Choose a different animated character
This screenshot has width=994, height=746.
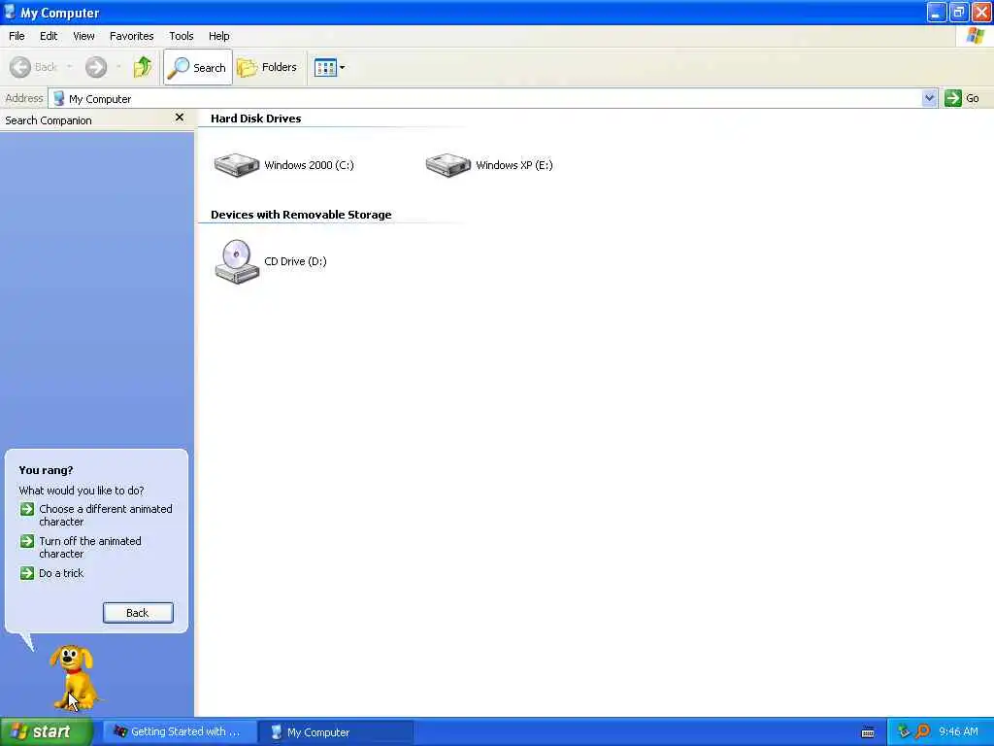coord(106,515)
